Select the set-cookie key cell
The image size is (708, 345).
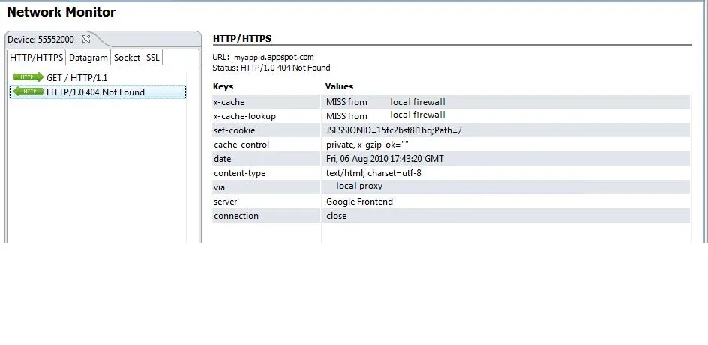(x=266, y=130)
